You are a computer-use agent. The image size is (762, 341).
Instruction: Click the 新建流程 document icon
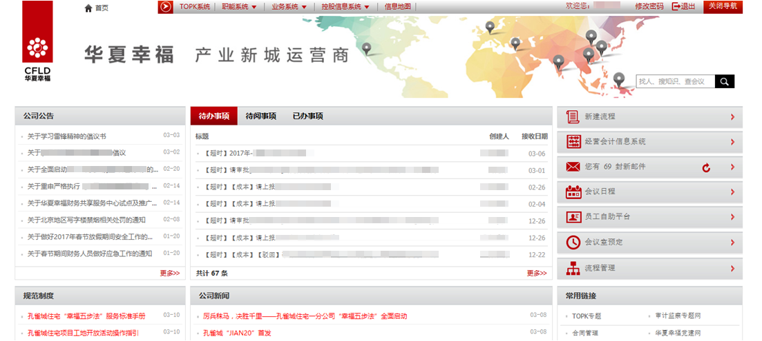coord(573,116)
